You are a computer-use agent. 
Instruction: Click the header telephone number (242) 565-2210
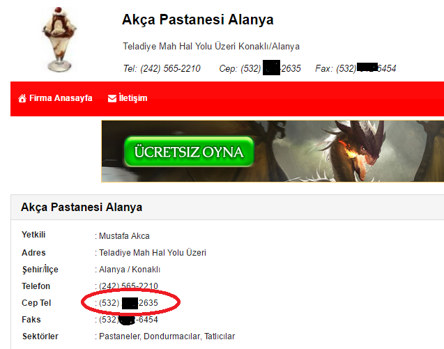click(x=171, y=68)
